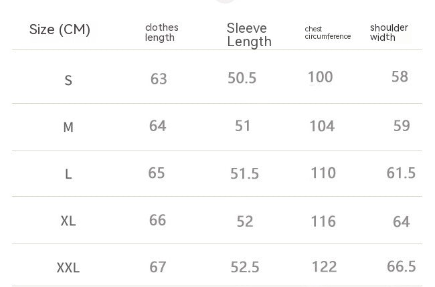435x287 pixels.
Task: Click the "clothes length" column header
Action: (x=162, y=33)
